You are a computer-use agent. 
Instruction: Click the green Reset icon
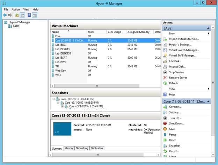tap(165, 140)
